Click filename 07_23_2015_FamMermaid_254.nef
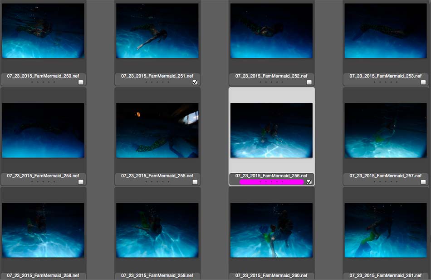This screenshot has height=280, width=431. tap(43, 176)
